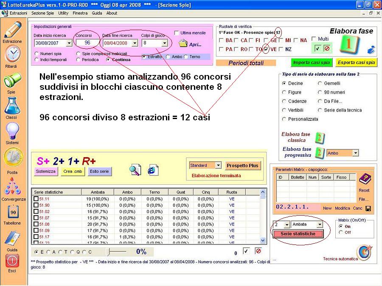Open Data inizio ricerca dropdown

[x=69, y=43]
